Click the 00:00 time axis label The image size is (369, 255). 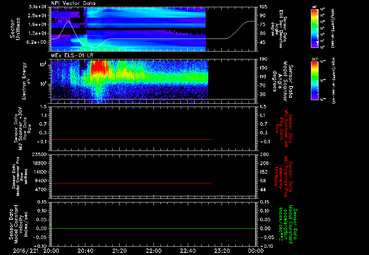point(256,251)
